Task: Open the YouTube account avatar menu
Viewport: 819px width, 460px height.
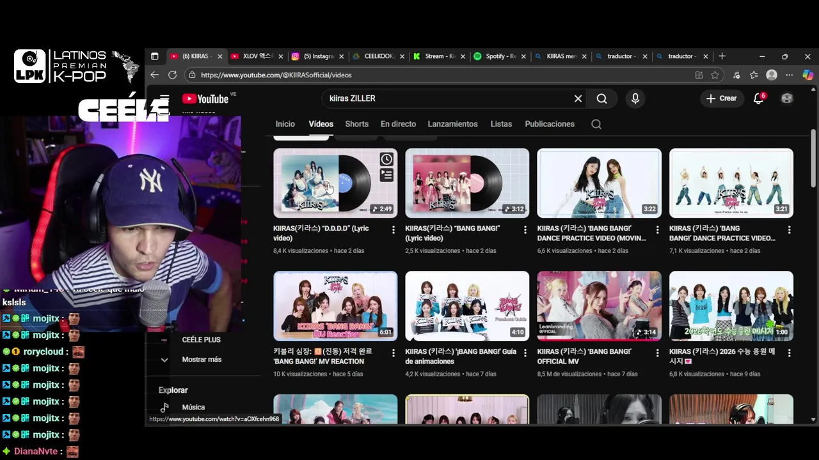Action: pyautogui.click(x=787, y=98)
